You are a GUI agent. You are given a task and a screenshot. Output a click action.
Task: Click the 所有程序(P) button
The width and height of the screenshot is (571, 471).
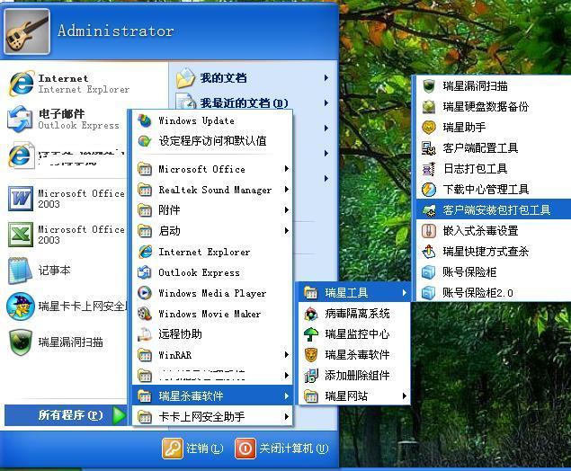[x=66, y=415]
